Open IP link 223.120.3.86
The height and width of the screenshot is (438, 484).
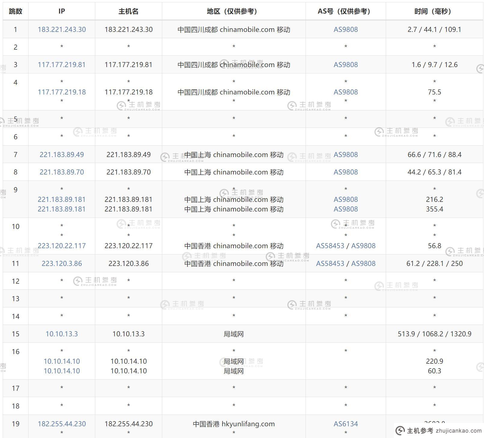coord(62,264)
